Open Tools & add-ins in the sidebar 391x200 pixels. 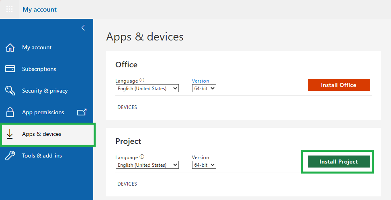tap(42, 156)
